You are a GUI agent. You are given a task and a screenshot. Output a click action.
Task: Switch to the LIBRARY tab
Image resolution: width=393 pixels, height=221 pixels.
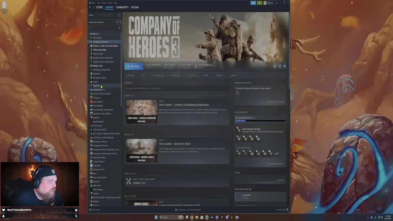click(x=109, y=7)
